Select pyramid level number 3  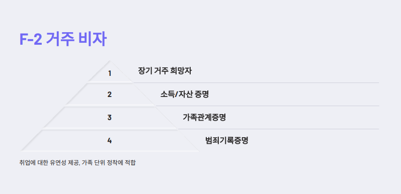[x=110, y=118]
